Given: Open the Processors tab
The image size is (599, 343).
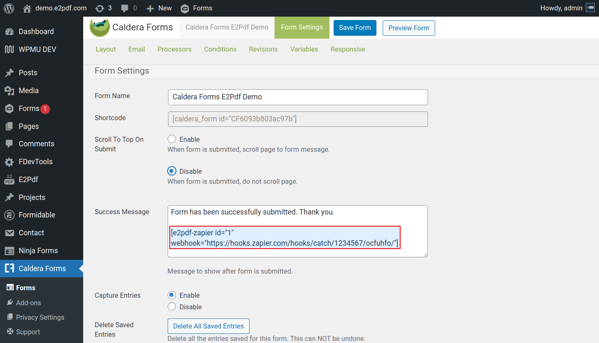Looking at the screenshot, I should 174,49.
